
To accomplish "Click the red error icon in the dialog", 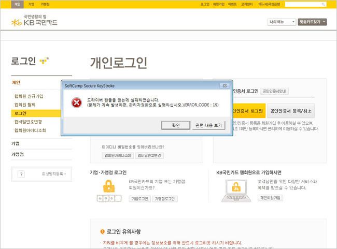I will pos(77,102).
